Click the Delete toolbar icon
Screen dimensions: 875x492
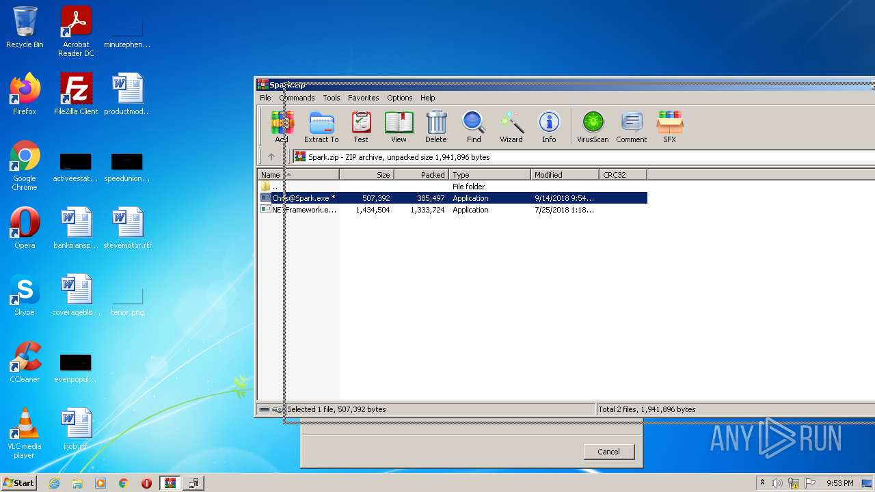coord(436,127)
